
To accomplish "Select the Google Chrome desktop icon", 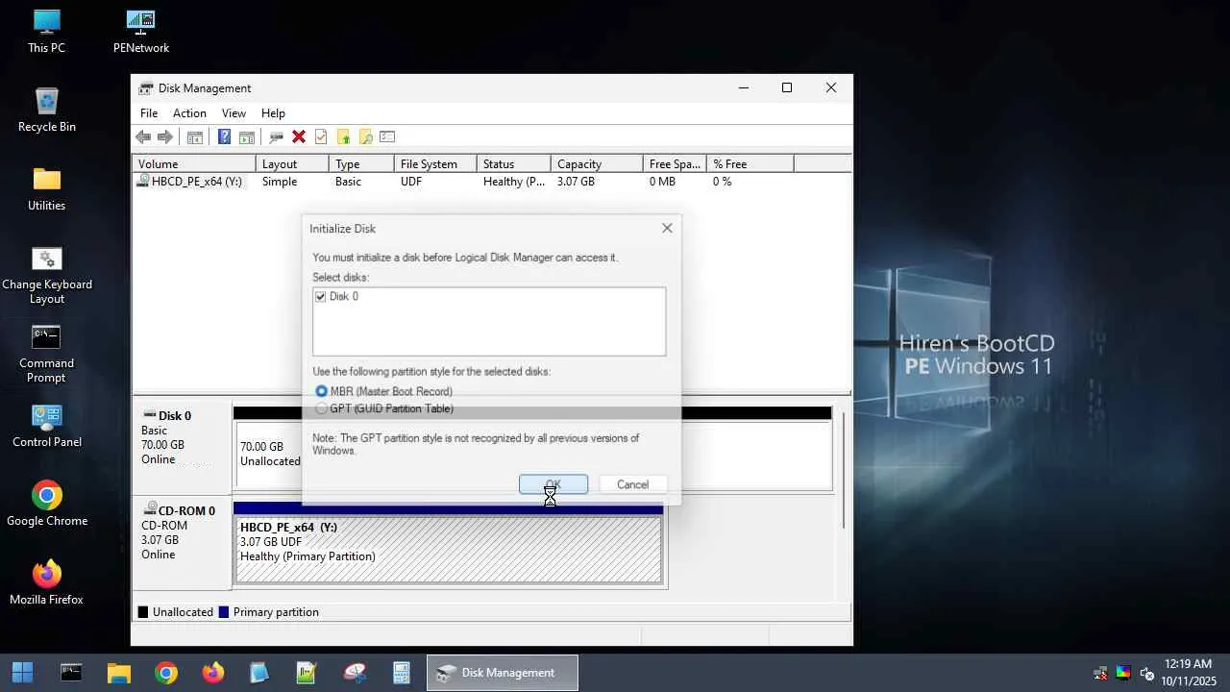I will 46,505.
